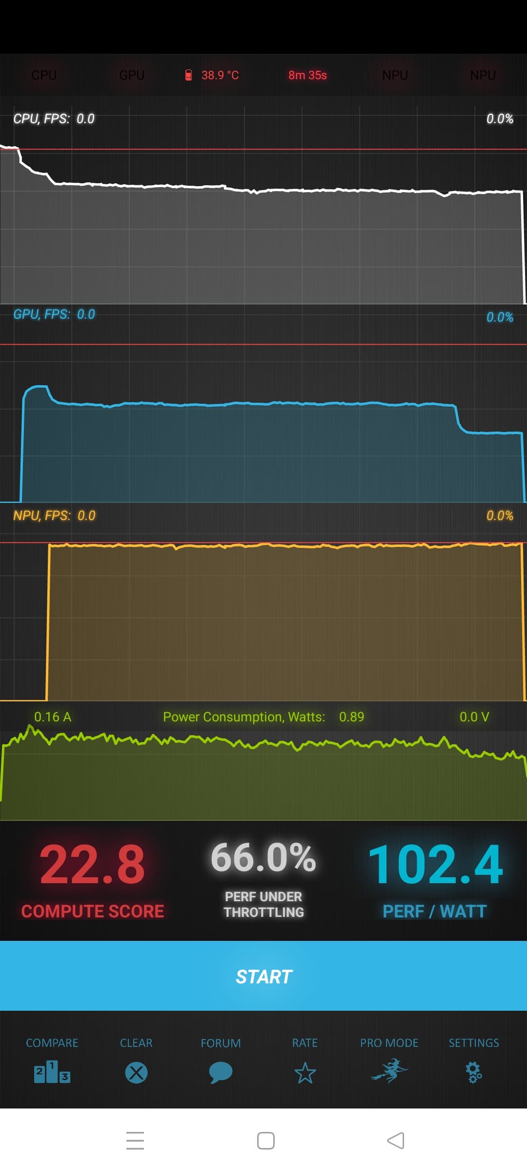527x1173 pixels.
Task: Tap Android home square button
Action: click(266, 1141)
